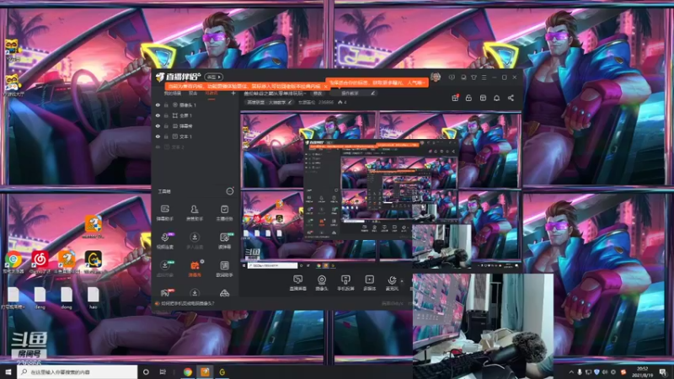Viewport: 674px width, 379px height.
Task: Open the toolbox more-options circle button
Action: tap(230, 191)
